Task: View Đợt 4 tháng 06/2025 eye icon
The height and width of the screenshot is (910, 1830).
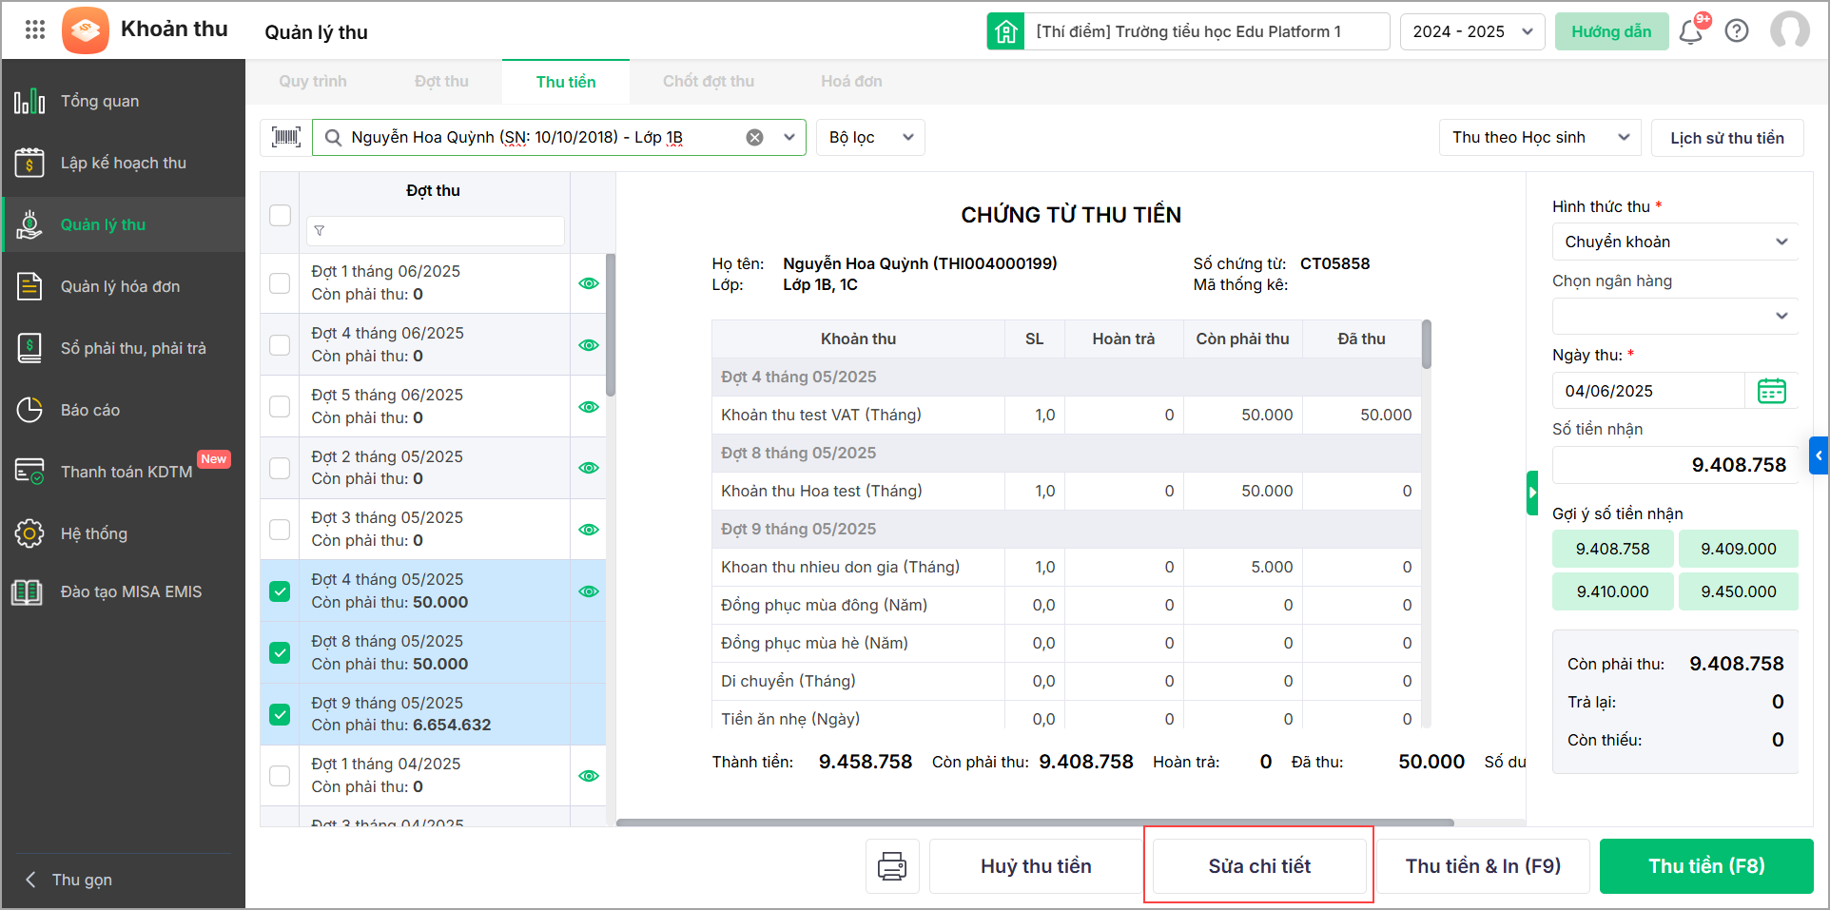Action: (x=589, y=345)
